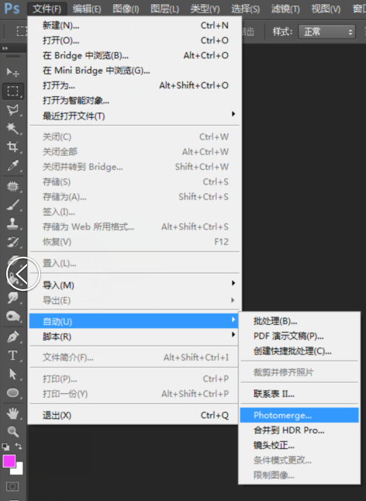The height and width of the screenshot is (501, 366).
Task: Select the Eyedropper tool
Action: click(x=12, y=165)
